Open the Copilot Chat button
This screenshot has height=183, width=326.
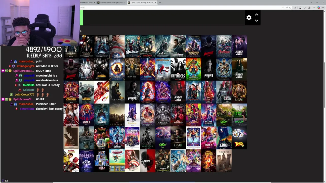(x=321, y=8)
